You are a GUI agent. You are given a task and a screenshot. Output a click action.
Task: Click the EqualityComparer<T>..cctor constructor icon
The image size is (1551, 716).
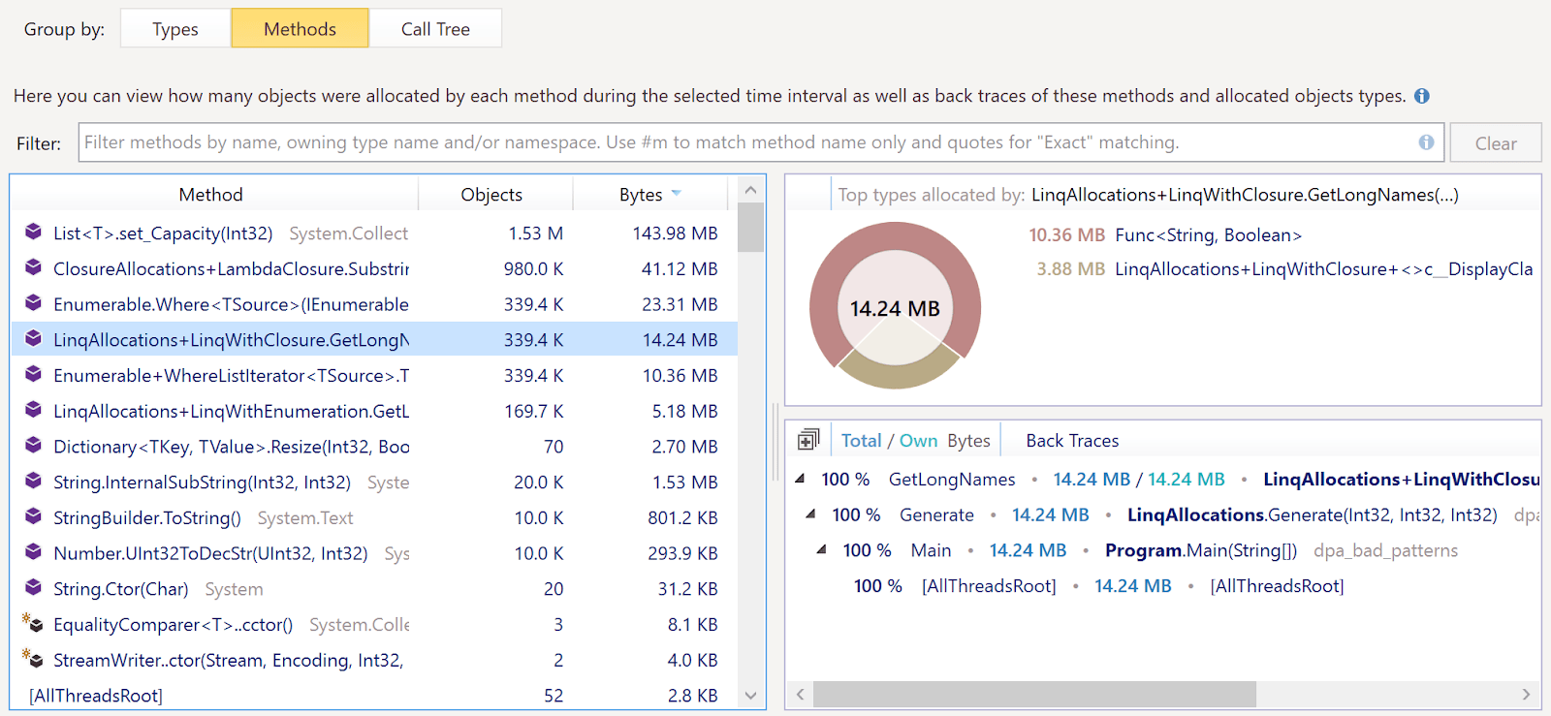click(33, 624)
